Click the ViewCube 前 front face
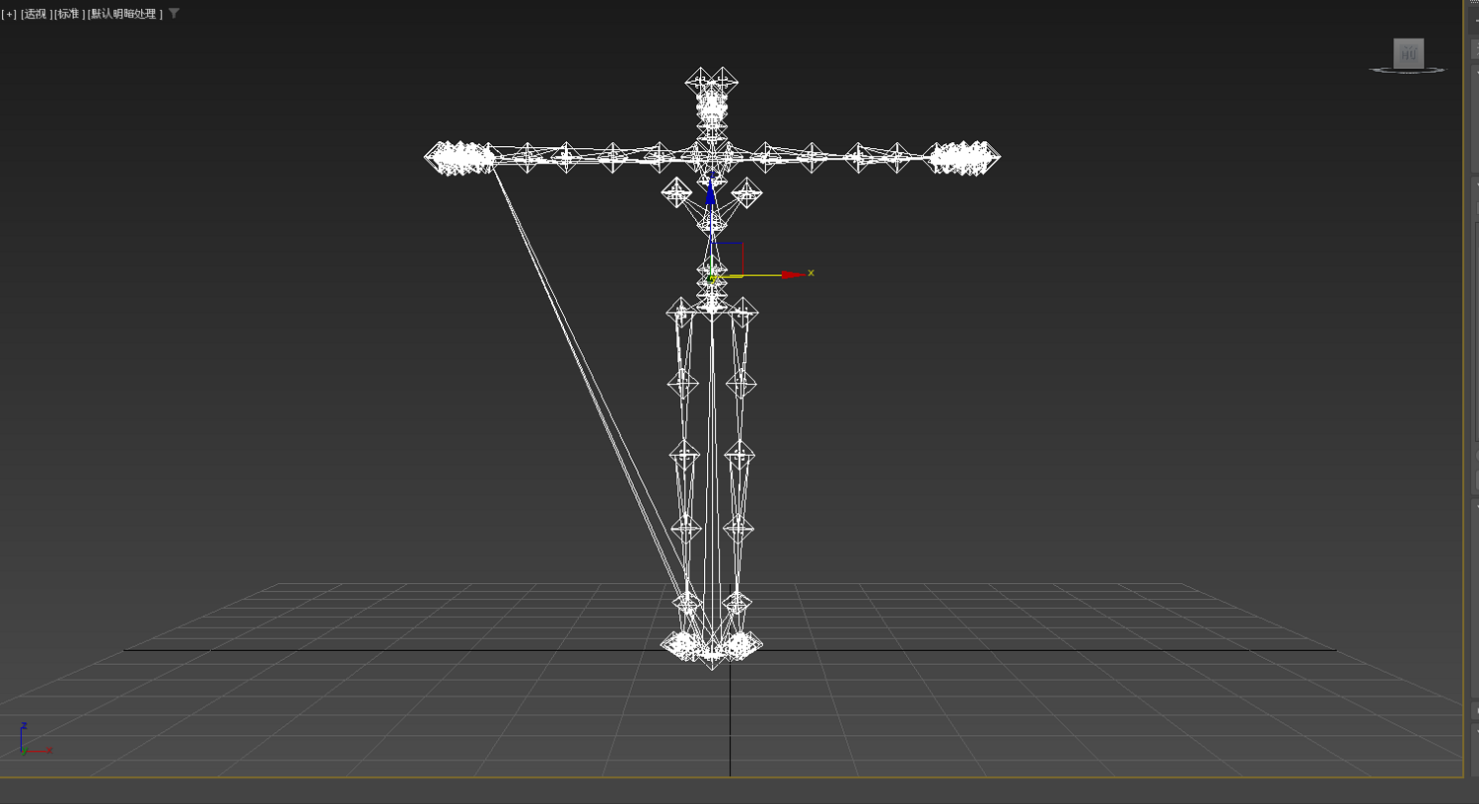Screen dimensions: 1479x804 [x=1408, y=52]
